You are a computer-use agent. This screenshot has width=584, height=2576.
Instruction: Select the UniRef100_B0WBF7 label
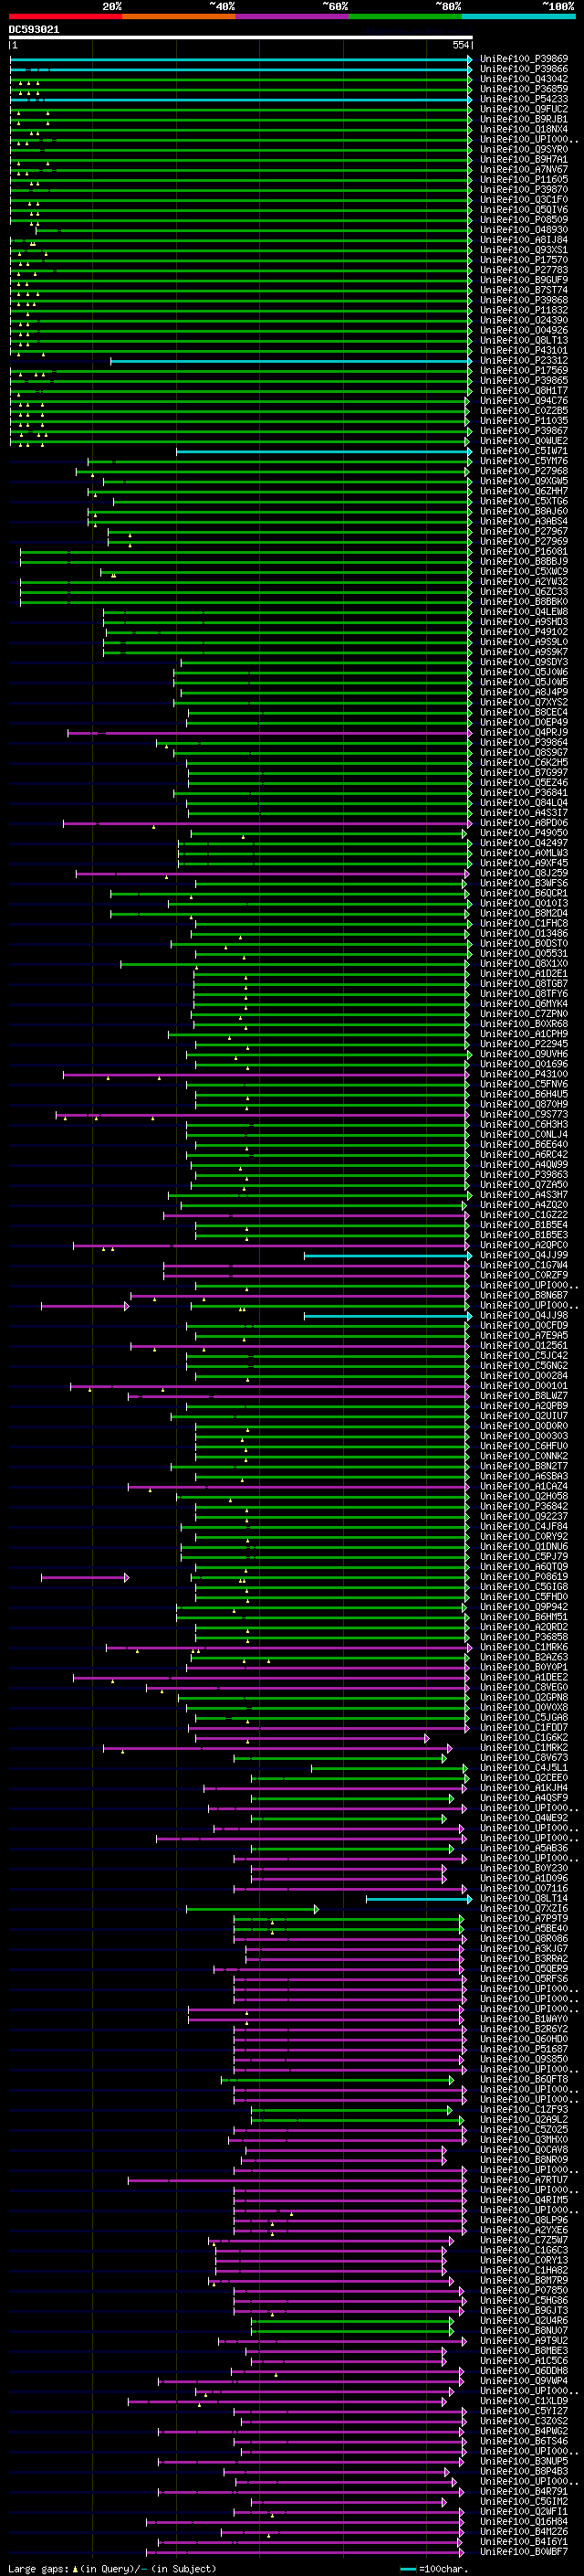[524, 2552]
